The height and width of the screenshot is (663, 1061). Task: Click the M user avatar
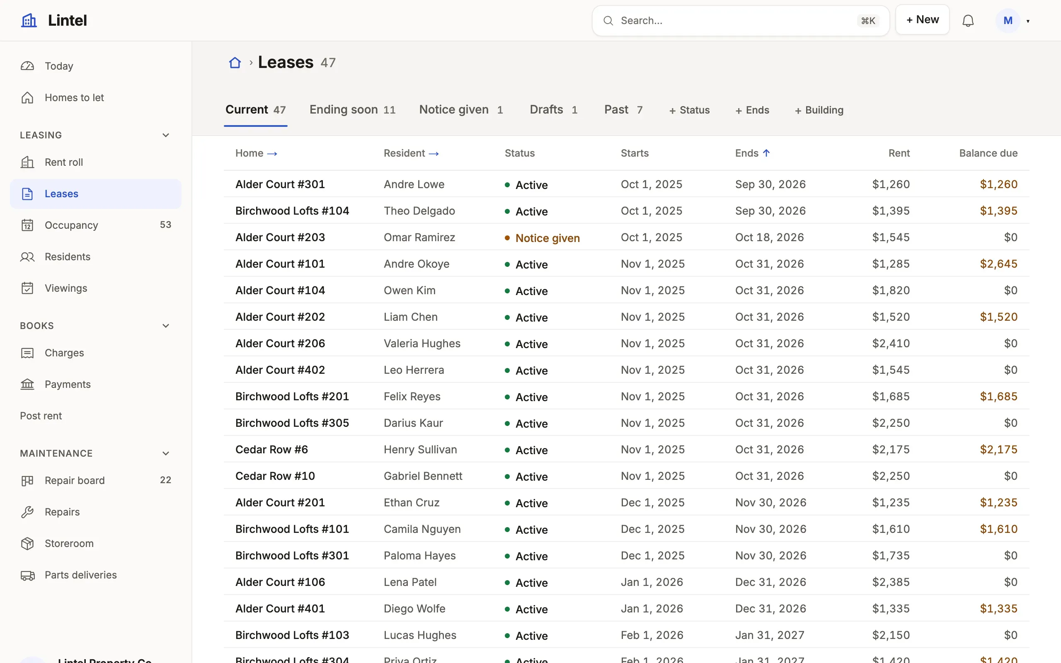coord(1008,21)
